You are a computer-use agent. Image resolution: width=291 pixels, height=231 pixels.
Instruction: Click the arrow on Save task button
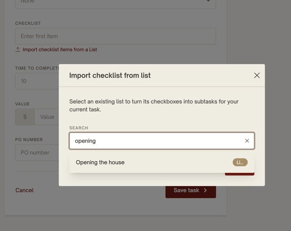[205, 190]
